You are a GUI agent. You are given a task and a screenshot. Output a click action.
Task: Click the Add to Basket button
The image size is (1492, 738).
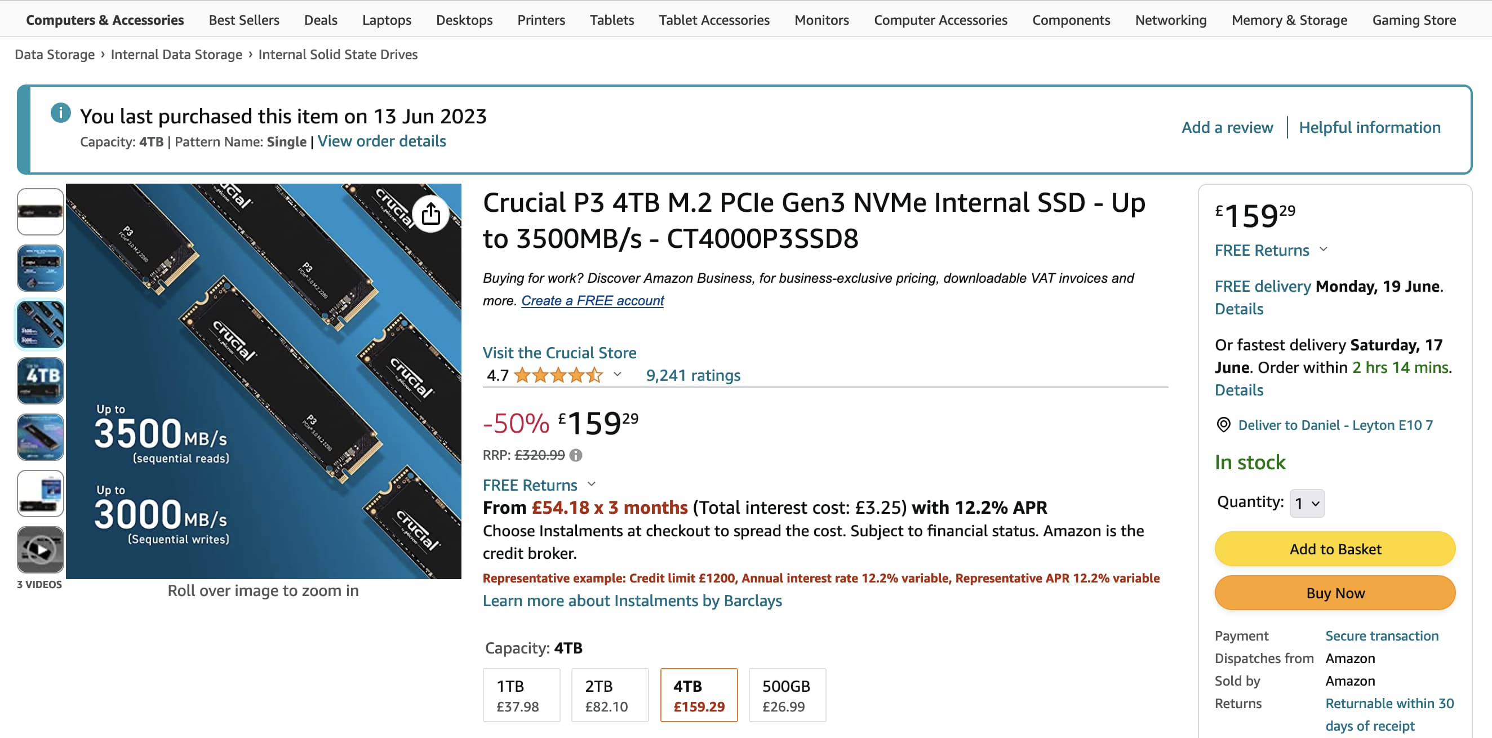click(1334, 549)
